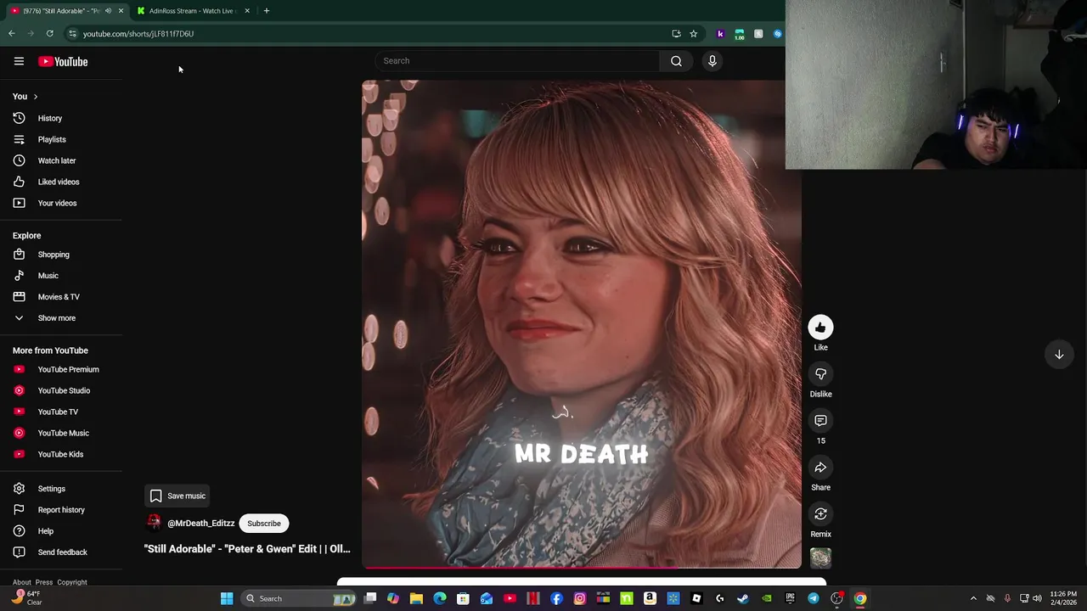Viewport: 1087px width, 611px height.
Task: Click the browser address bar URL
Action: tap(138, 34)
